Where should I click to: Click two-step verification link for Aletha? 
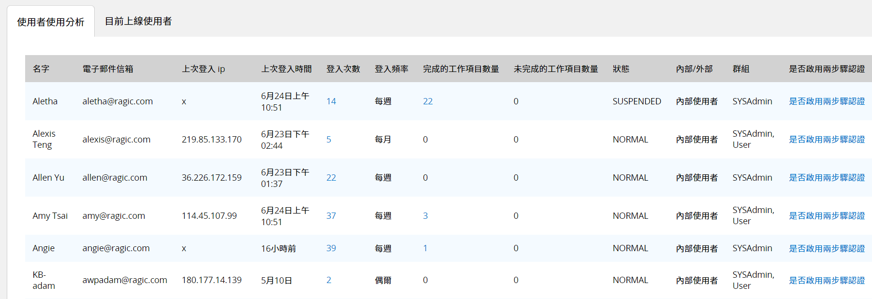pos(827,101)
